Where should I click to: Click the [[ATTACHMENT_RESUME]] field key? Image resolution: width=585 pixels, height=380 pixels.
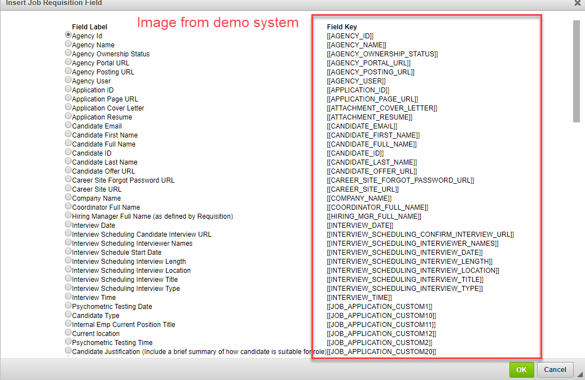point(370,117)
